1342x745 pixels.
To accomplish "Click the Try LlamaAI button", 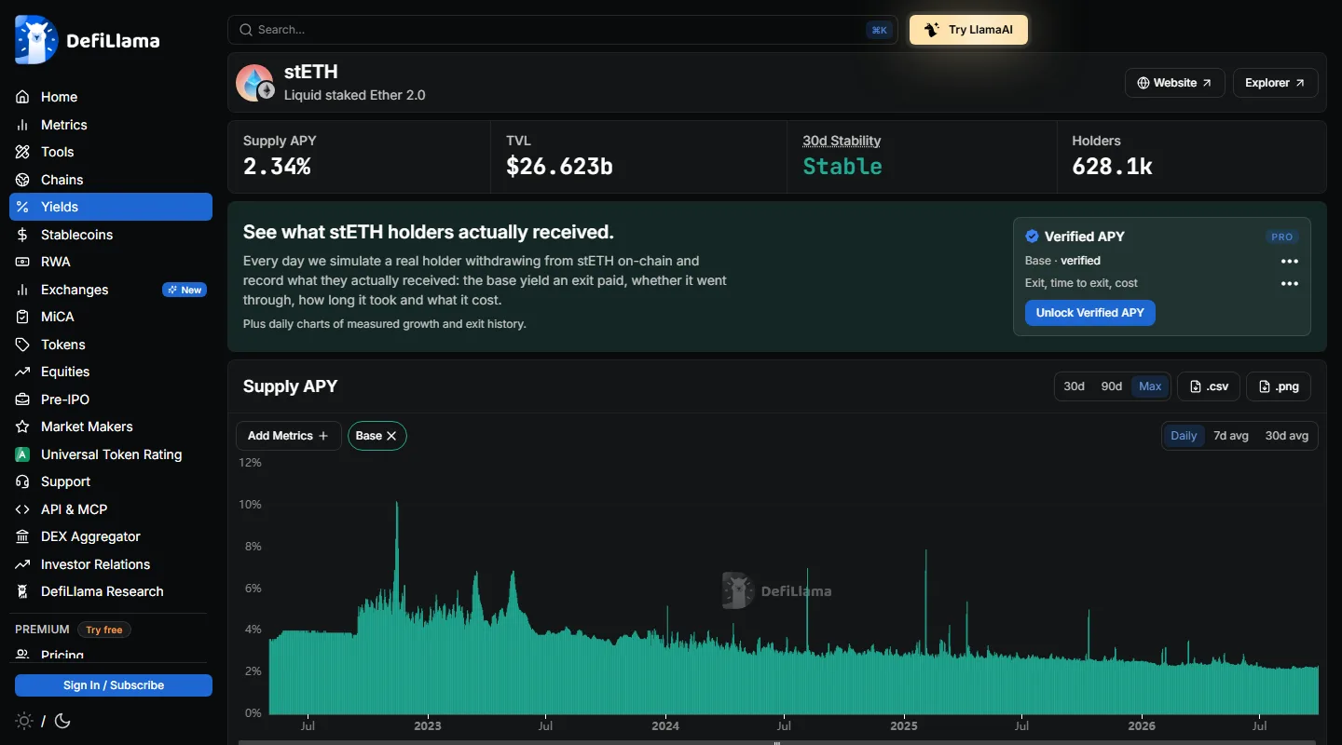I will click(969, 30).
